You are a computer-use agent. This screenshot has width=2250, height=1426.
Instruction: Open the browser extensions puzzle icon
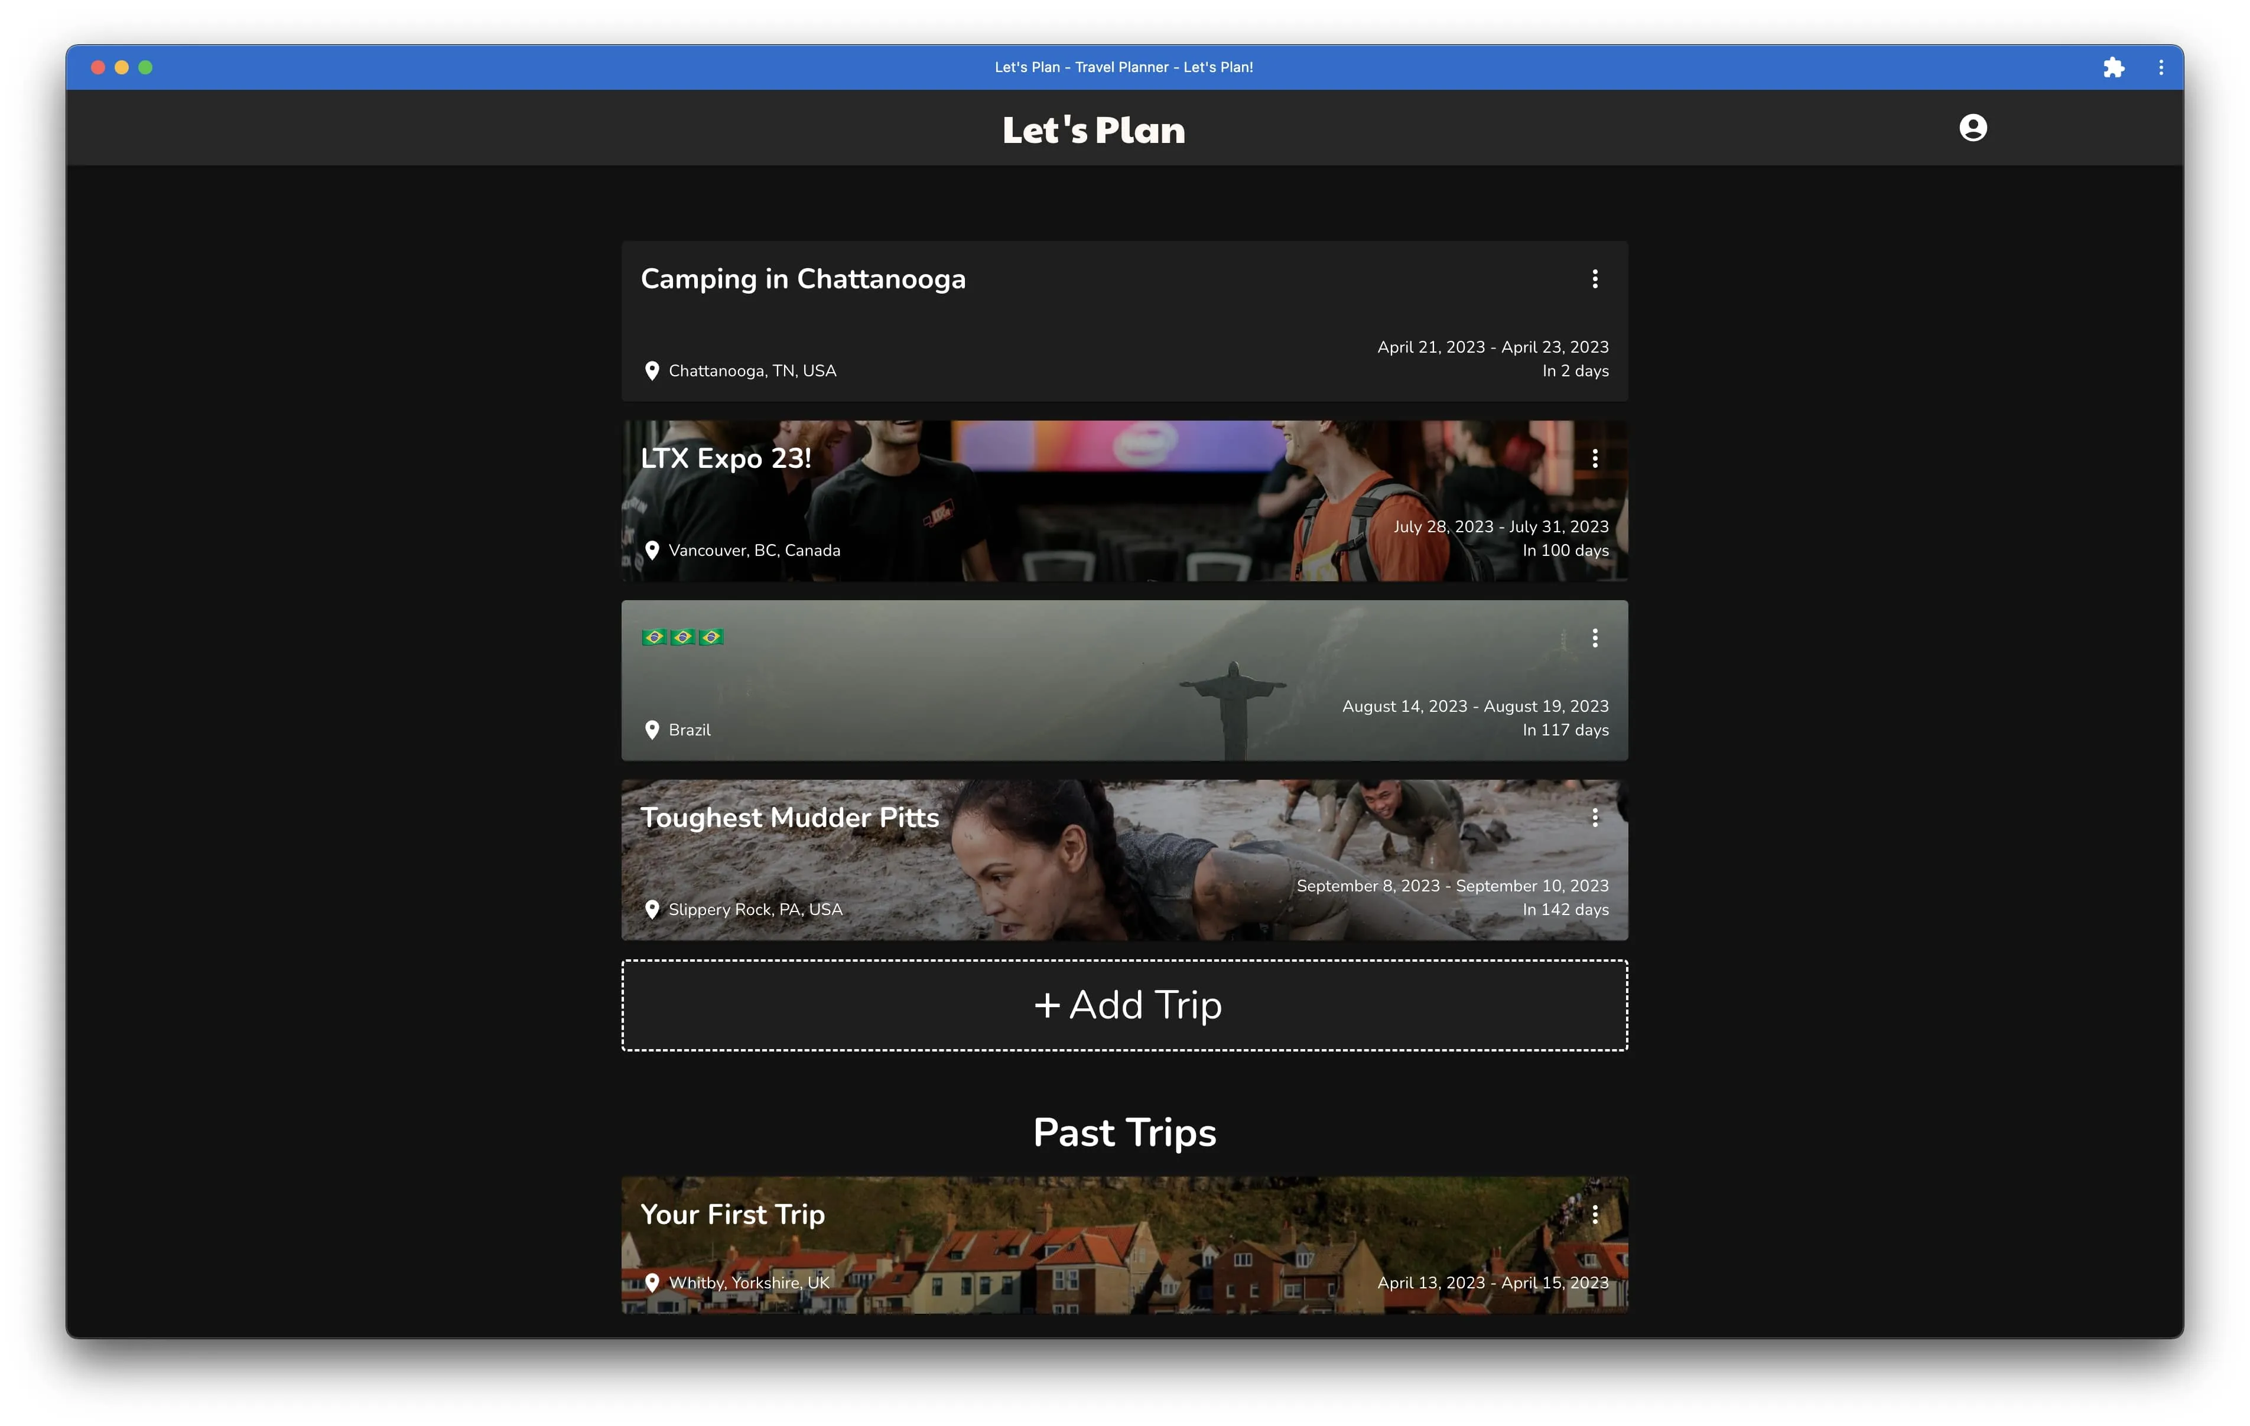[x=2115, y=66]
